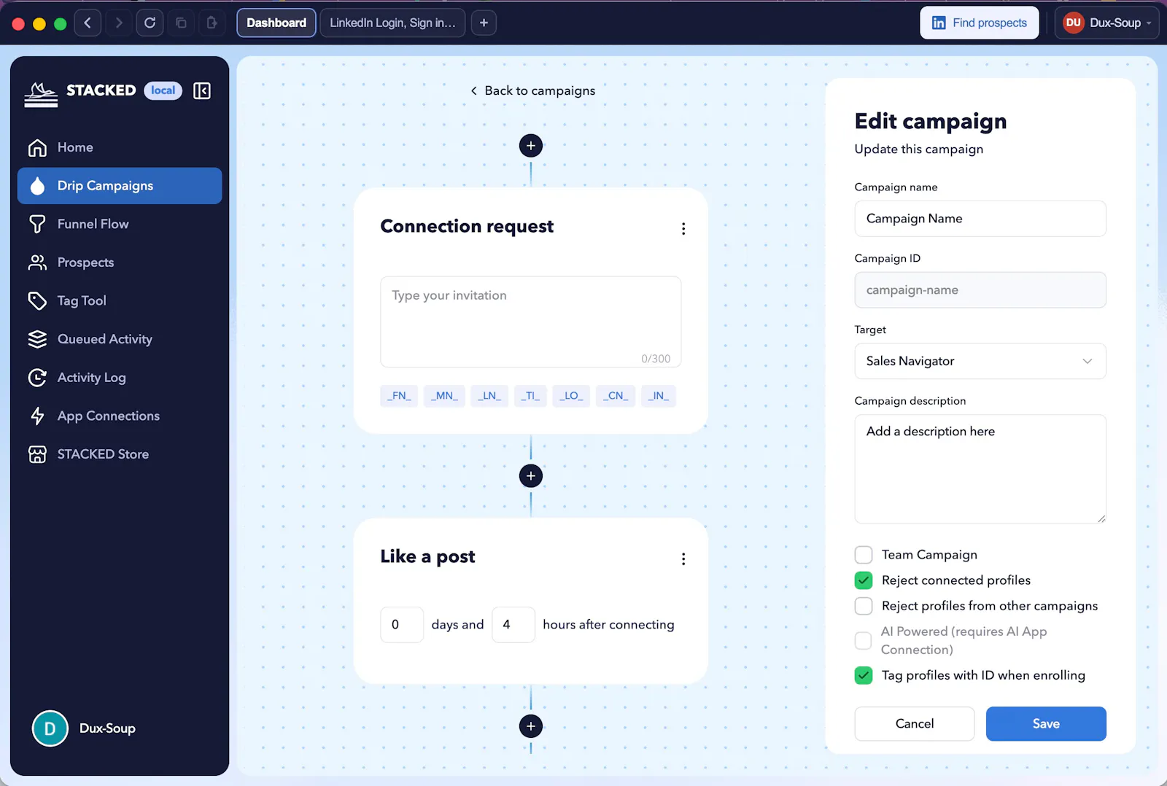Uncheck Tag profiles with ID when enrolling
Screen dimensions: 1167x786
point(864,675)
